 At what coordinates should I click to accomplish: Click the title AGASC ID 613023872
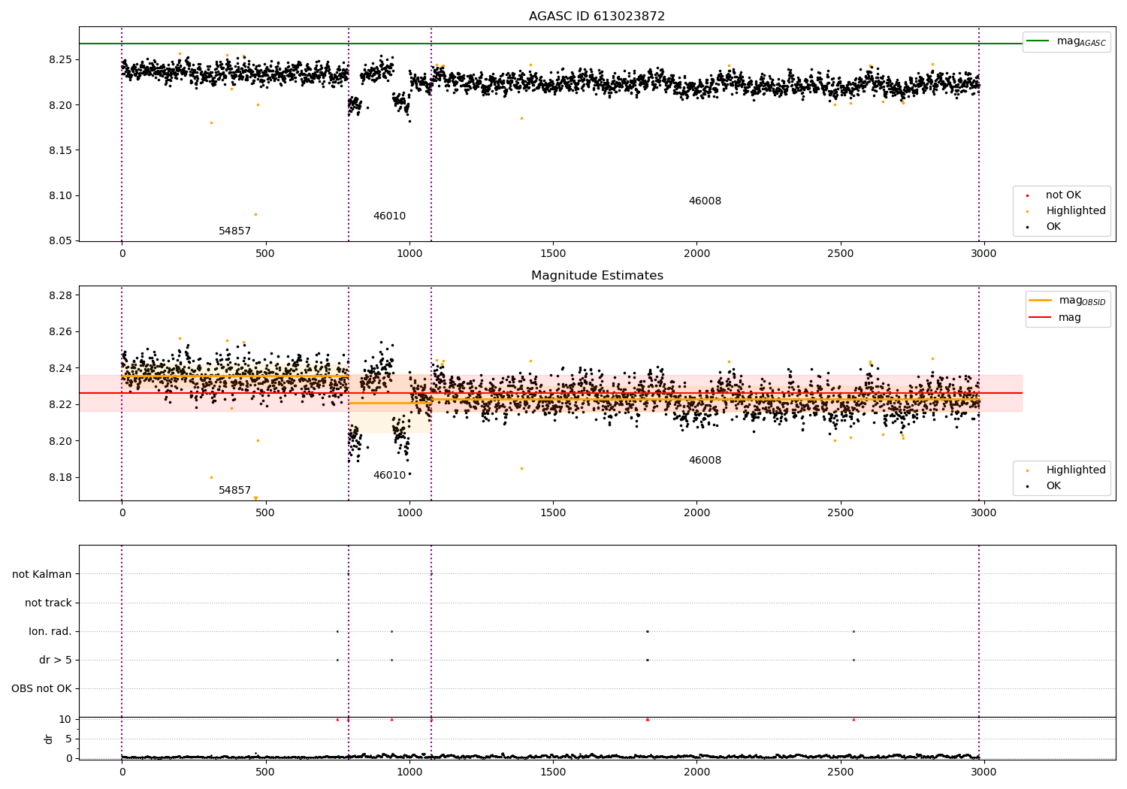597,17
